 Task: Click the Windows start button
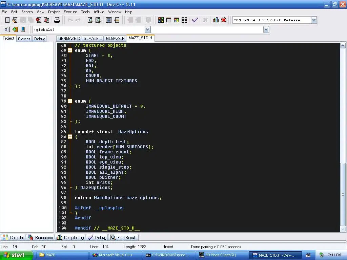click(16, 255)
